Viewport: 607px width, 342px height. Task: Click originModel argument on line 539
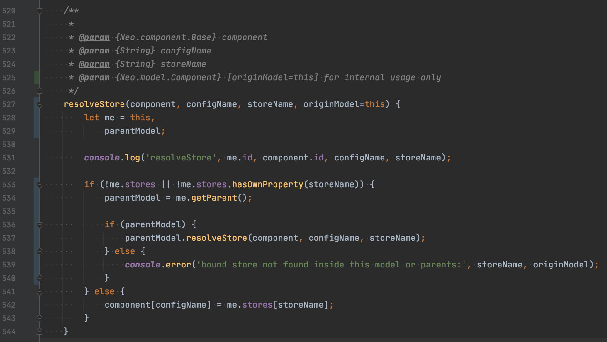pos(561,265)
